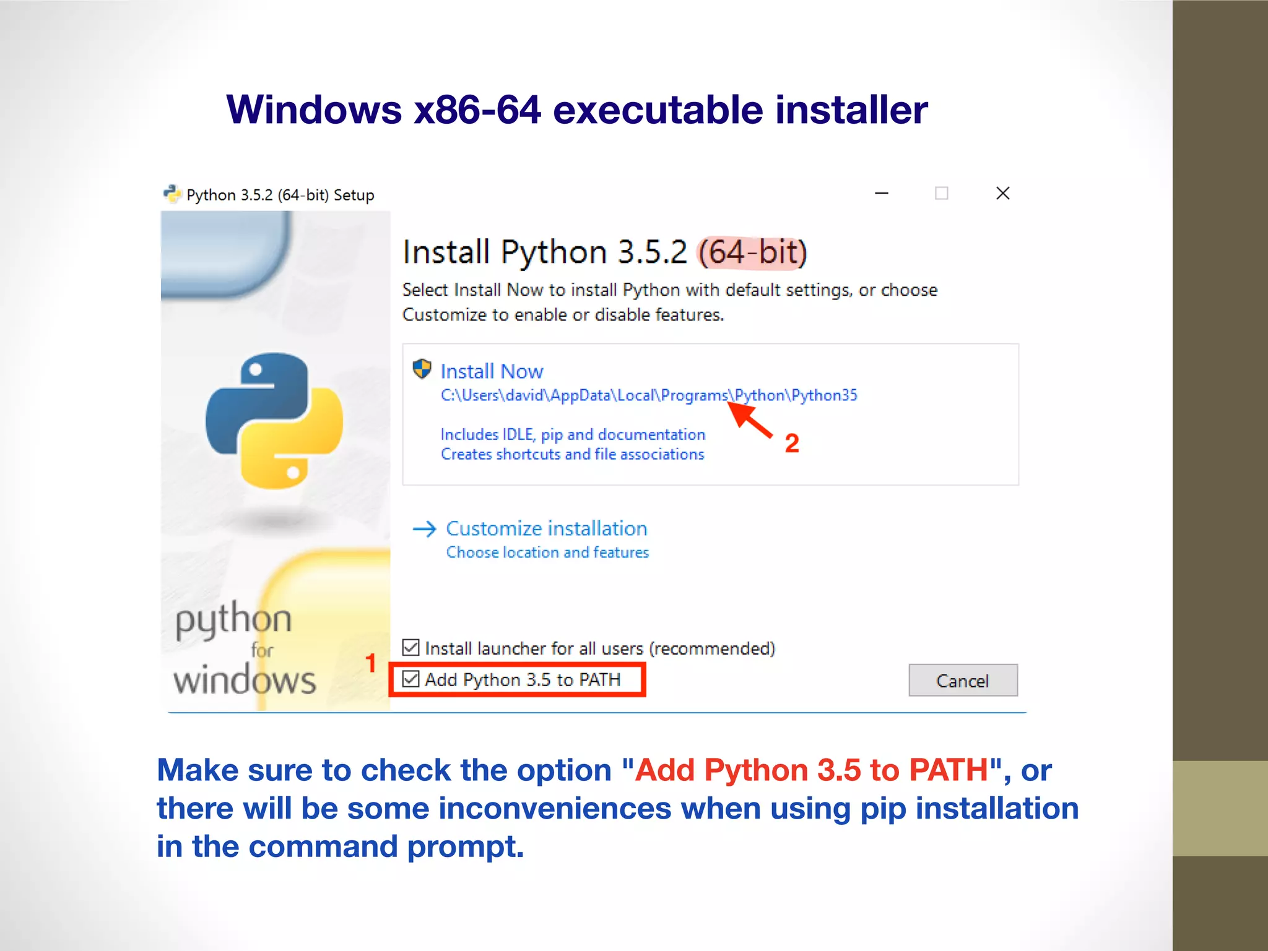This screenshot has height=951, width=1268.
Task: Click the highlighted (64-bit) heading text
Action: click(x=753, y=252)
